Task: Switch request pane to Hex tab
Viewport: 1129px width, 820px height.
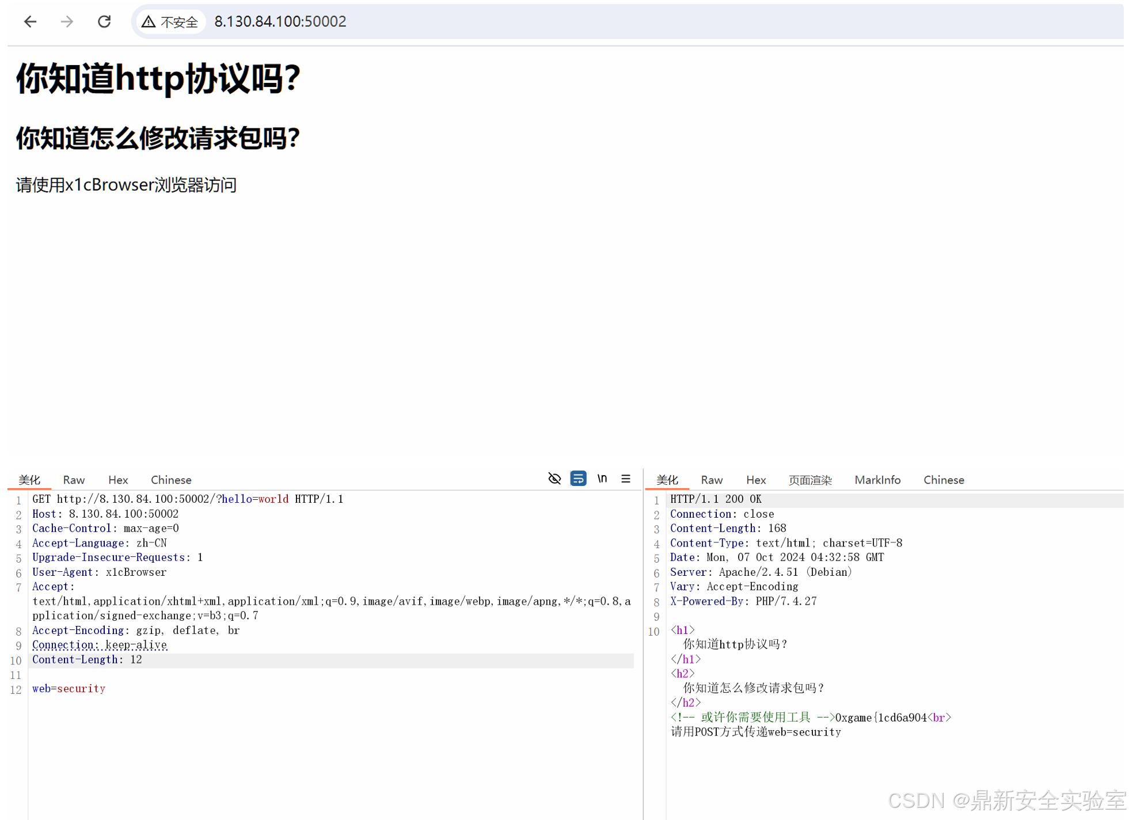Action: coord(118,480)
